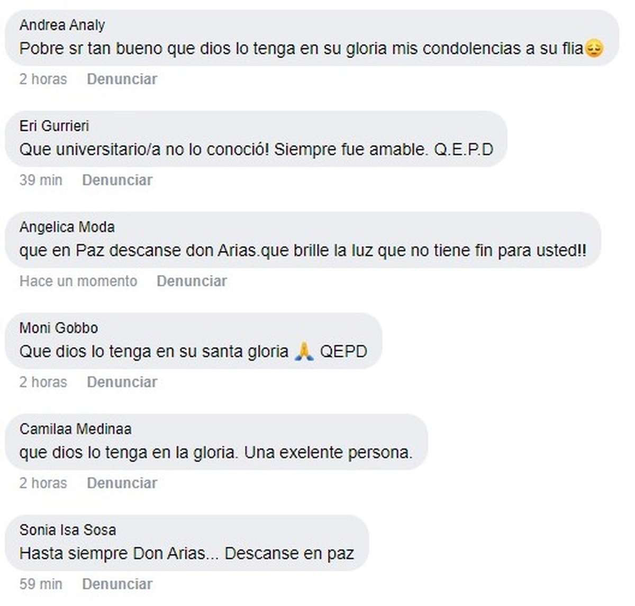Visit Moni Gobbo's profile via name
Screen dimensions: 635x606
click(x=58, y=328)
